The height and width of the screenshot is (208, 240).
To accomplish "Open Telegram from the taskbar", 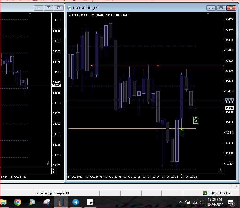I will (76, 202).
